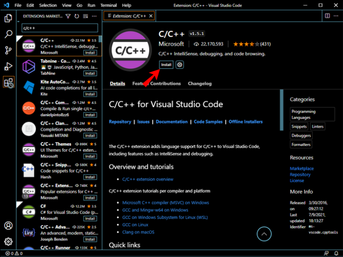Open the License resource link
Viewport: 343px width, 257px height.
coord(297,181)
